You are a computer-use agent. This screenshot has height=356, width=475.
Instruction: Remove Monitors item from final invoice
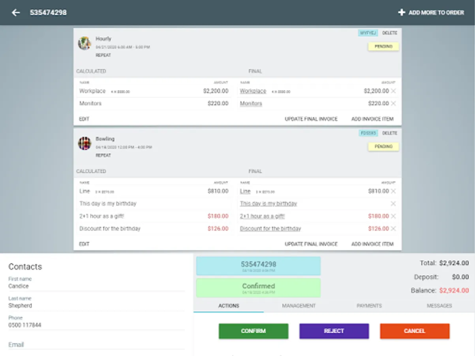[x=393, y=103]
